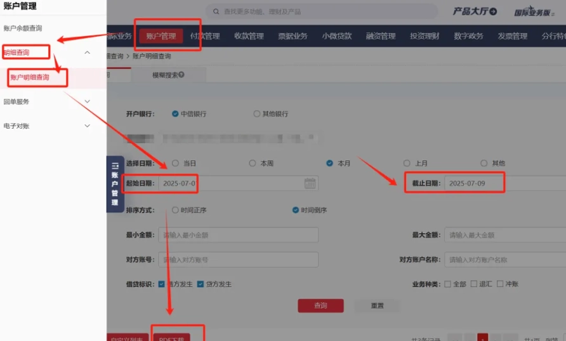Check 退汇 business type
Viewport: 566px width, 341px height.
point(473,284)
